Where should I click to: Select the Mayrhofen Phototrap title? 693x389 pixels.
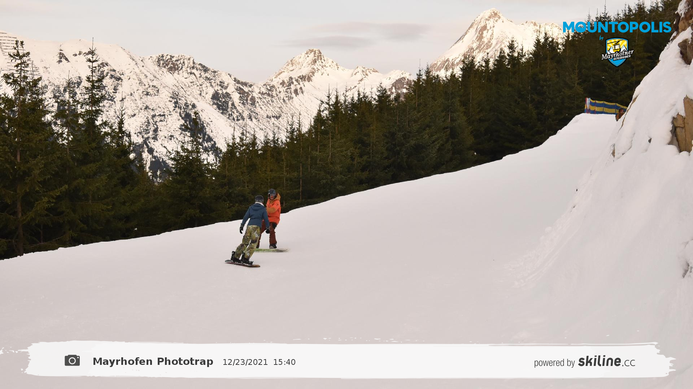click(153, 362)
